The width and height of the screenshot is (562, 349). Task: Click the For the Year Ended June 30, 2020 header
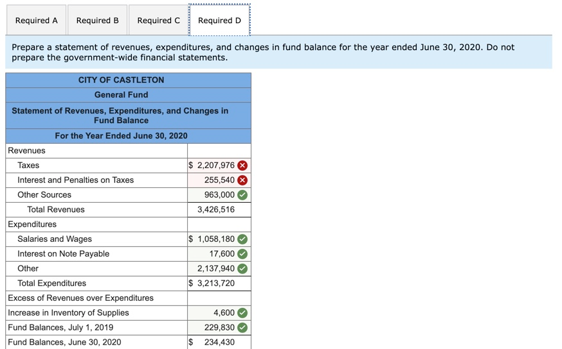tap(129, 136)
